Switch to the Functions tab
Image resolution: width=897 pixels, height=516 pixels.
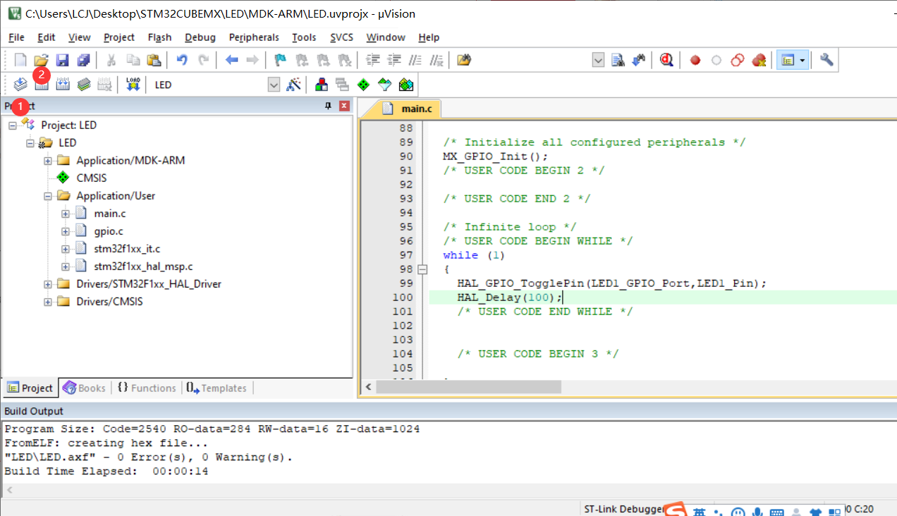point(145,388)
